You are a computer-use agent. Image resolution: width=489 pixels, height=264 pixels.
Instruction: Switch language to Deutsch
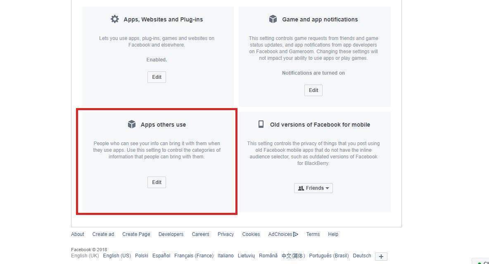[x=362, y=256]
